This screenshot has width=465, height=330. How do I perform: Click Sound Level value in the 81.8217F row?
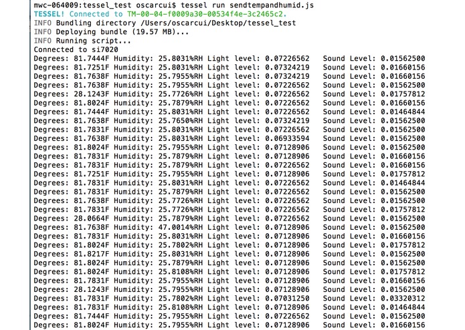tap(403, 254)
